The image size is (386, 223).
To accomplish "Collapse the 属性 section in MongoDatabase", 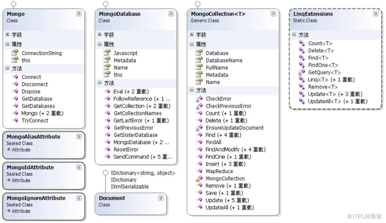I will [x=99, y=44].
